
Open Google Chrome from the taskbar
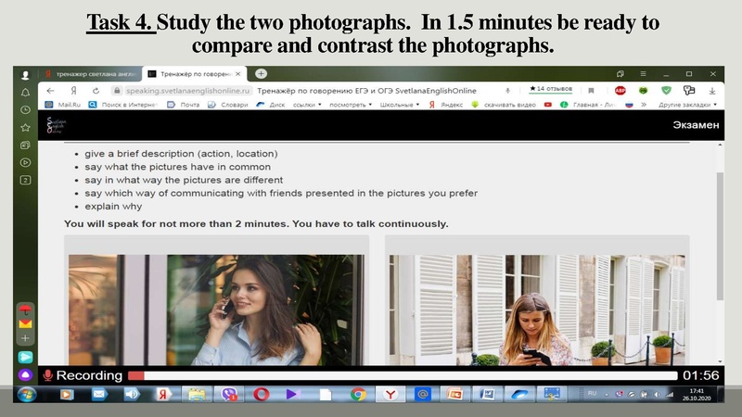click(x=358, y=394)
